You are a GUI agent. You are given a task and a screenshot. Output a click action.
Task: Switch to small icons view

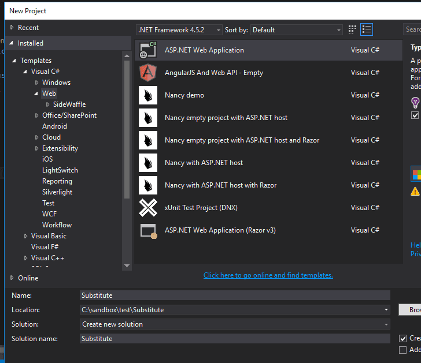tap(352, 29)
